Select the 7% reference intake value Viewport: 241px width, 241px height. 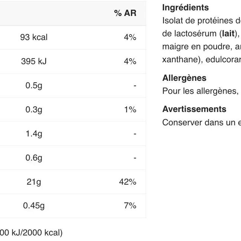(x=130, y=206)
